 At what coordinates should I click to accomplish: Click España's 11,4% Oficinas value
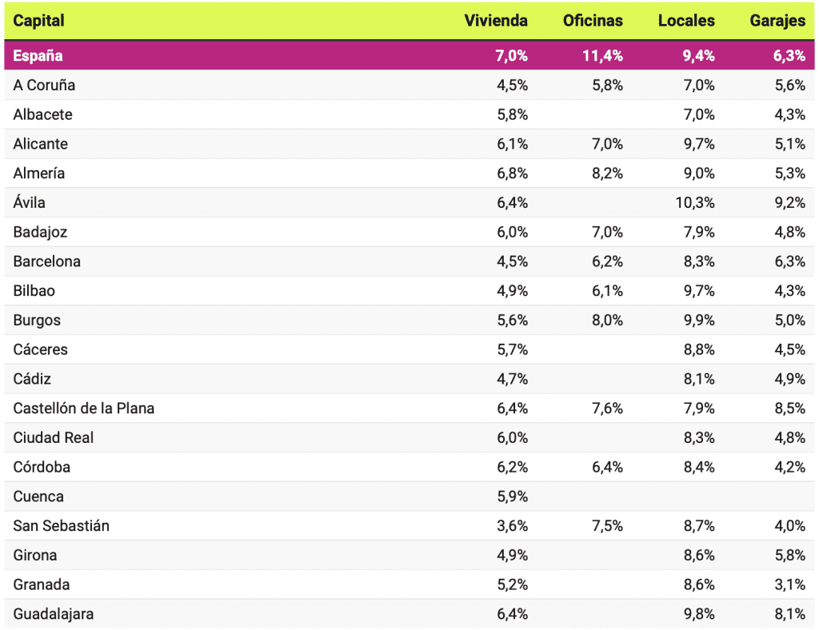[x=602, y=56]
